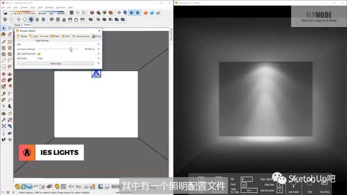
Task: Open the Extensions menu
Action: click(61, 7)
